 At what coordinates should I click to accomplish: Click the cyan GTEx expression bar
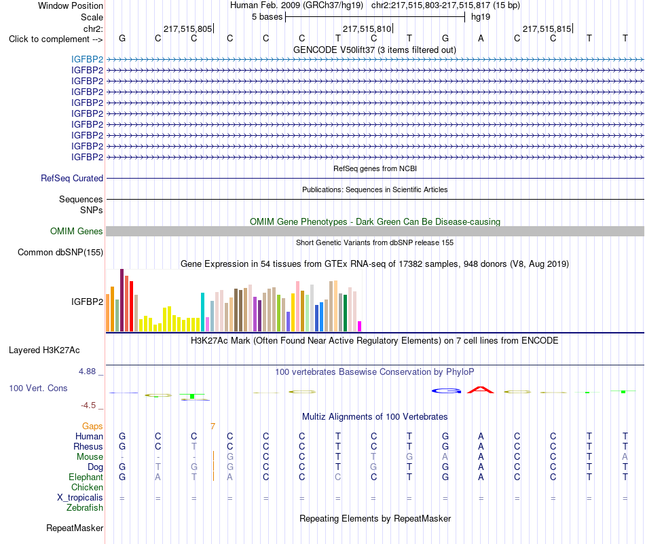(x=202, y=312)
